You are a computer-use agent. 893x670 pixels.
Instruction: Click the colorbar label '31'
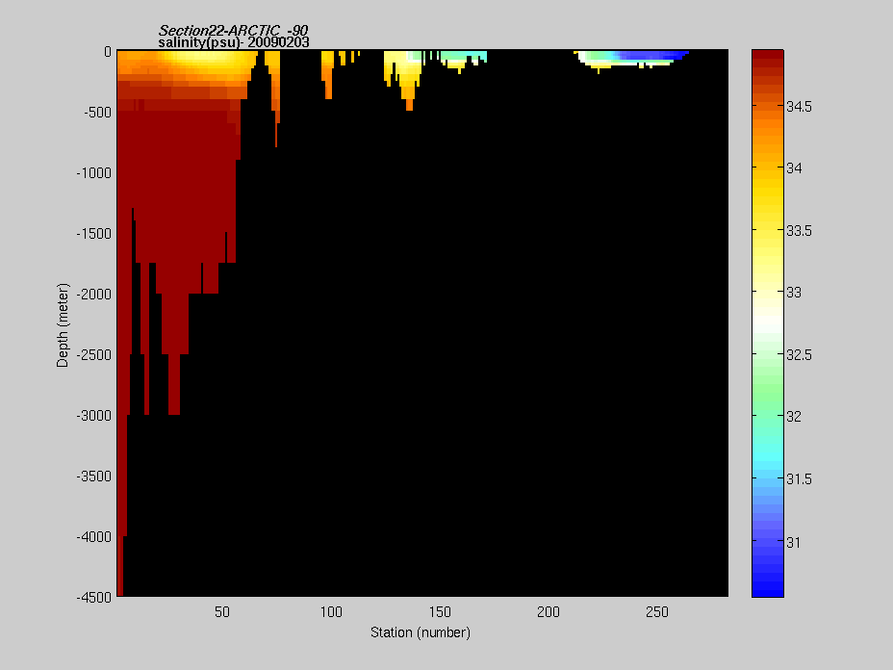[x=793, y=542]
